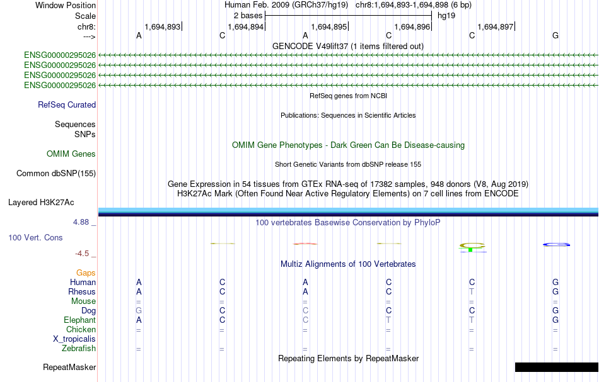Click the OMIM Genes track label
Viewport: 599px width, 382px height.
[71, 154]
